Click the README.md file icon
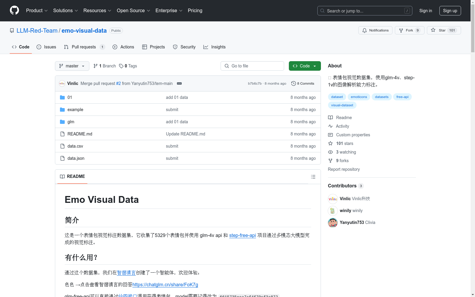The image size is (475, 297). [x=62, y=134]
